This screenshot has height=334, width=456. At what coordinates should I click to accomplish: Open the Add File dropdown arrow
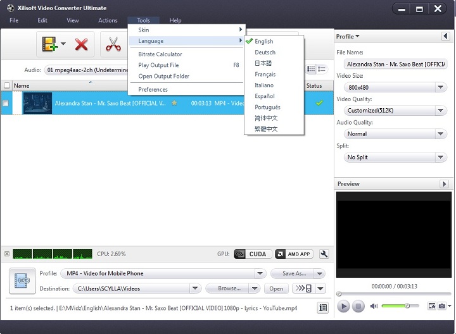[63, 44]
